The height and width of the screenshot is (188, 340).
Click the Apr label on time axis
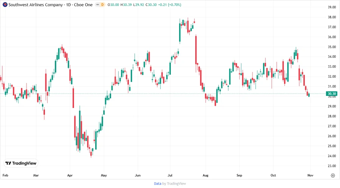(70, 175)
